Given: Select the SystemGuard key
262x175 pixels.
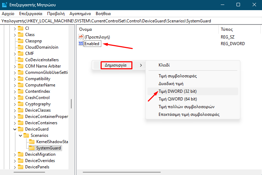Looking at the screenshot, I should pos(49,148).
